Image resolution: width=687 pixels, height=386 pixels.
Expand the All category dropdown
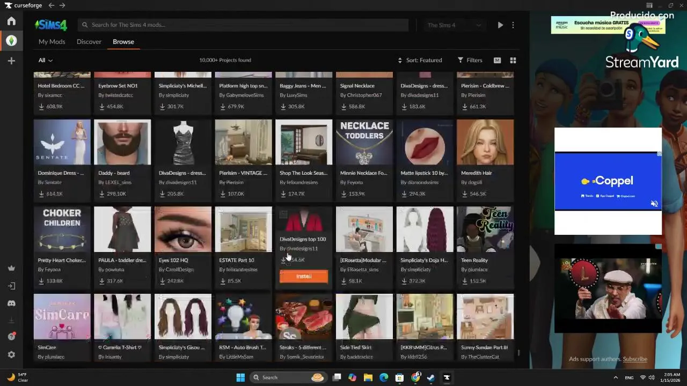46,60
